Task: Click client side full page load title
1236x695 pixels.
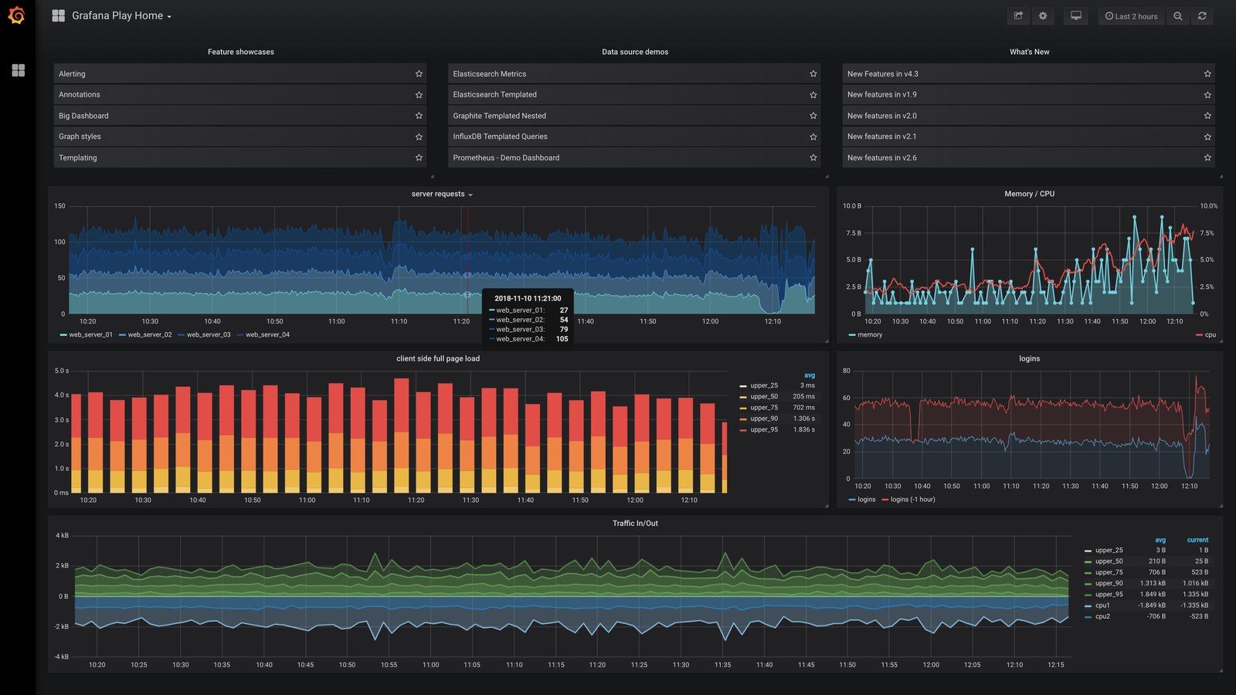Action: (x=438, y=358)
